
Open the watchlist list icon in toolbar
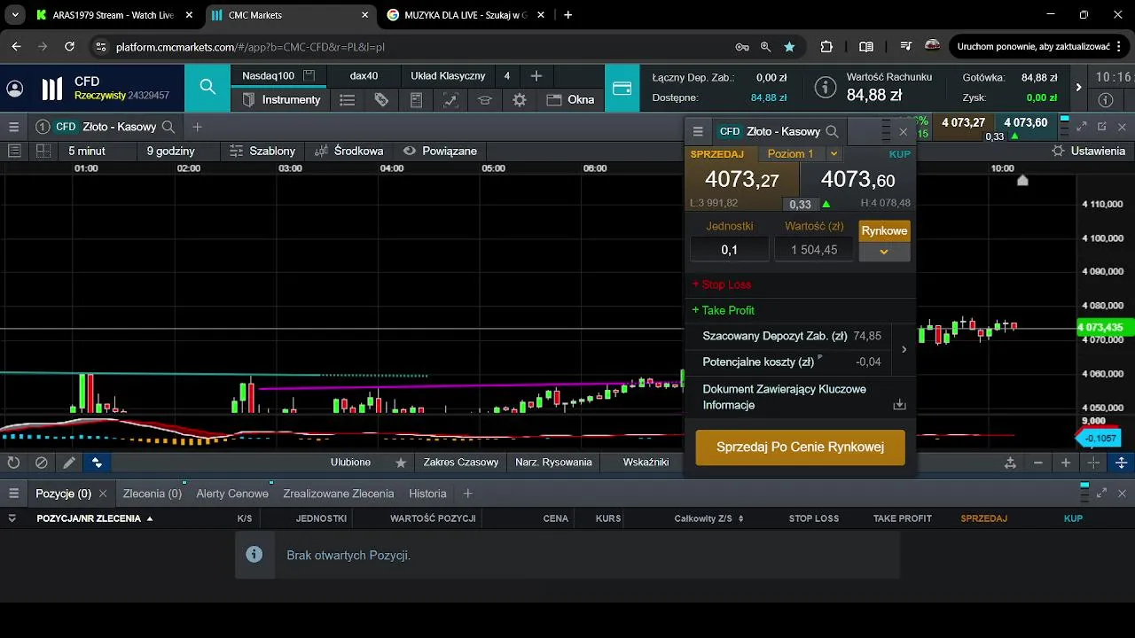tap(347, 99)
